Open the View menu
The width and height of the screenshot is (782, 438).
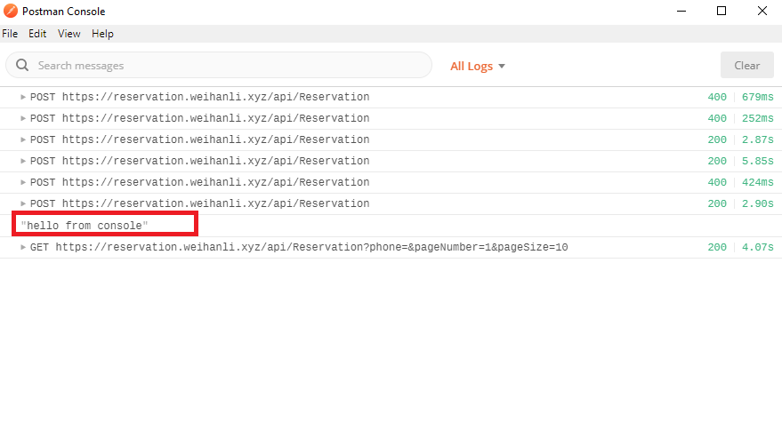[69, 34]
